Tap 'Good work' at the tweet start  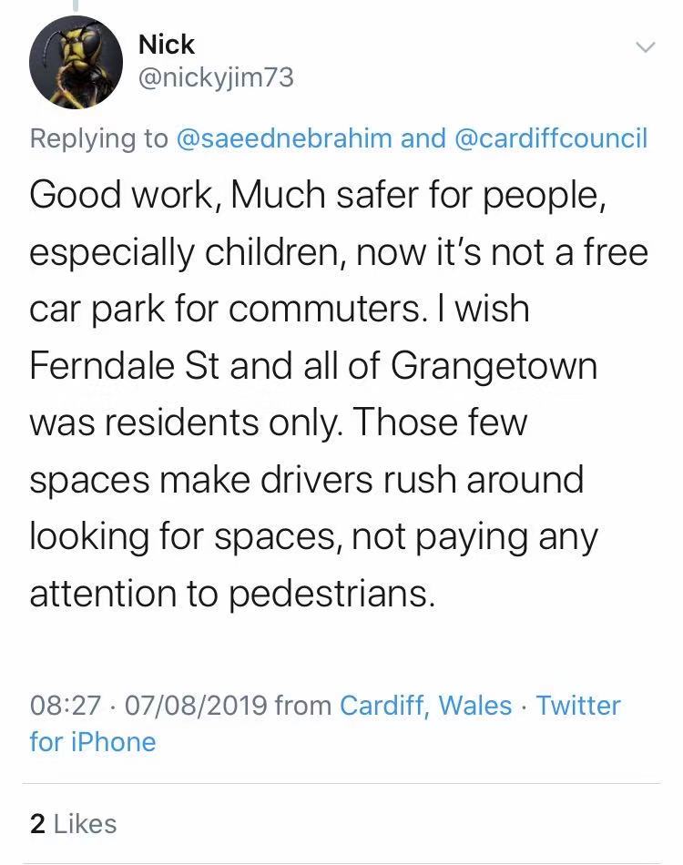point(121,195)
